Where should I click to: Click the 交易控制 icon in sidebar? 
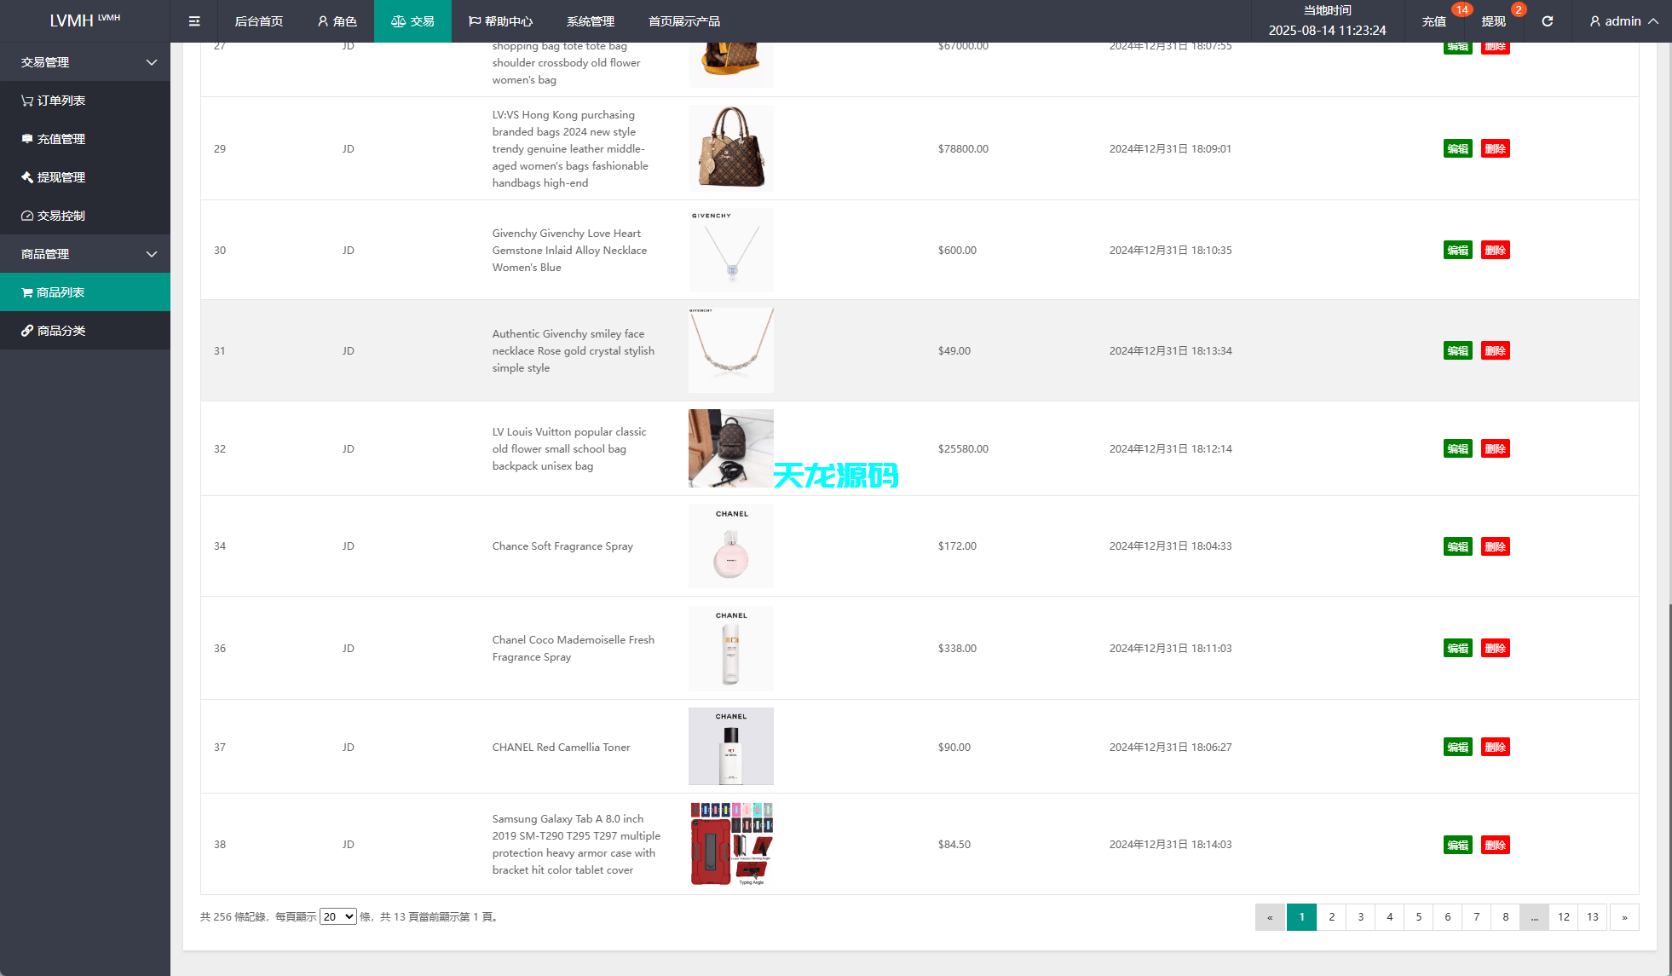click(x=26, y=216)
